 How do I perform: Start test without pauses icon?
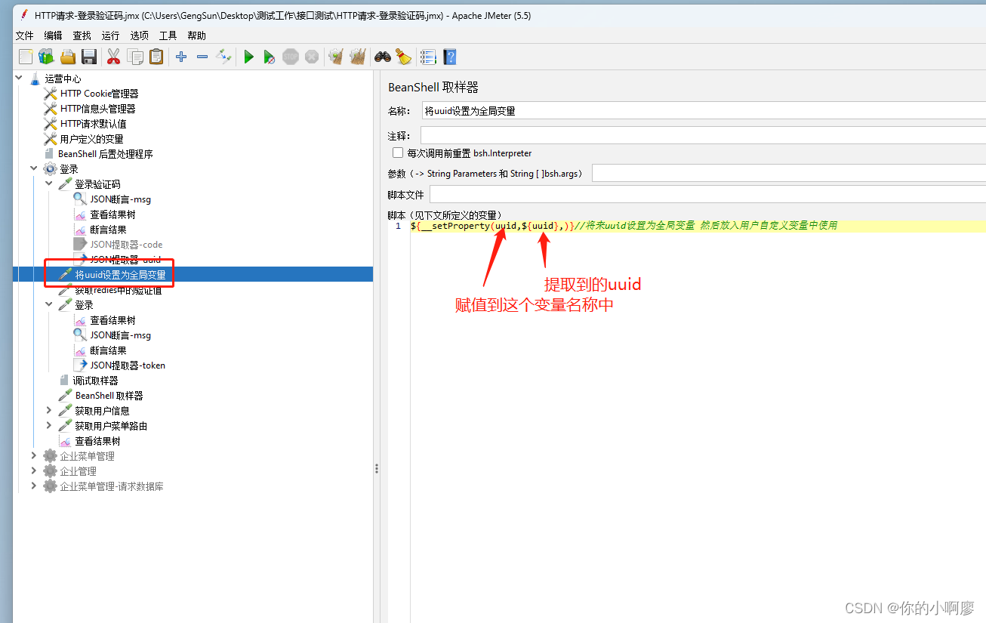tap(270, 57)
